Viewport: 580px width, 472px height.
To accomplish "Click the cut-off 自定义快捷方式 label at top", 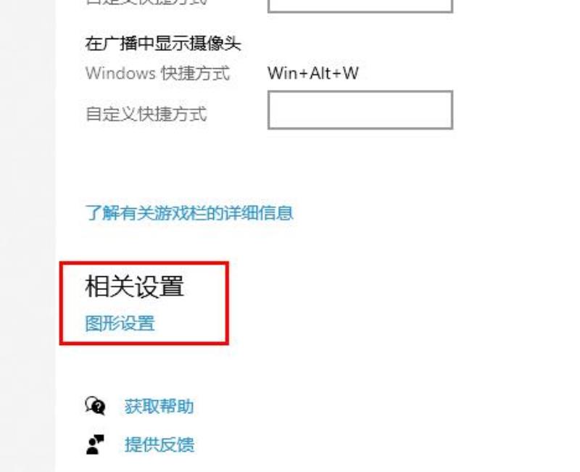I will coord(146,3).
